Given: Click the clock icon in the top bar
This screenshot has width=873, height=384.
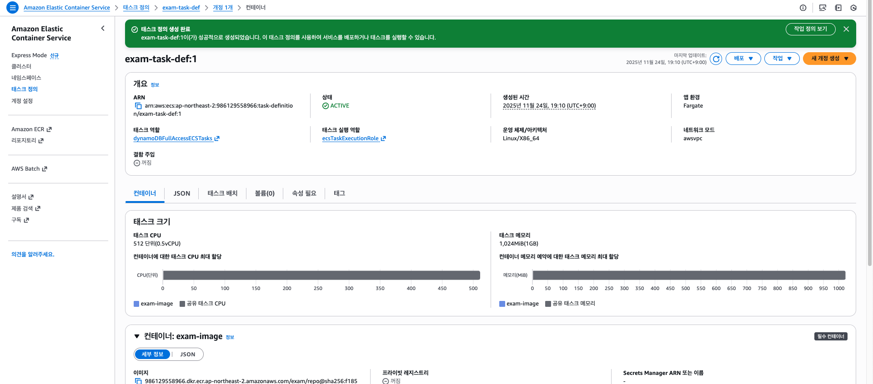Looking at the screenshot, I should click(853, 8).
